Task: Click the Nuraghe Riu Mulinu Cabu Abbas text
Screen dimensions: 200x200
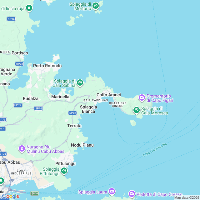Action: point(45,149)
